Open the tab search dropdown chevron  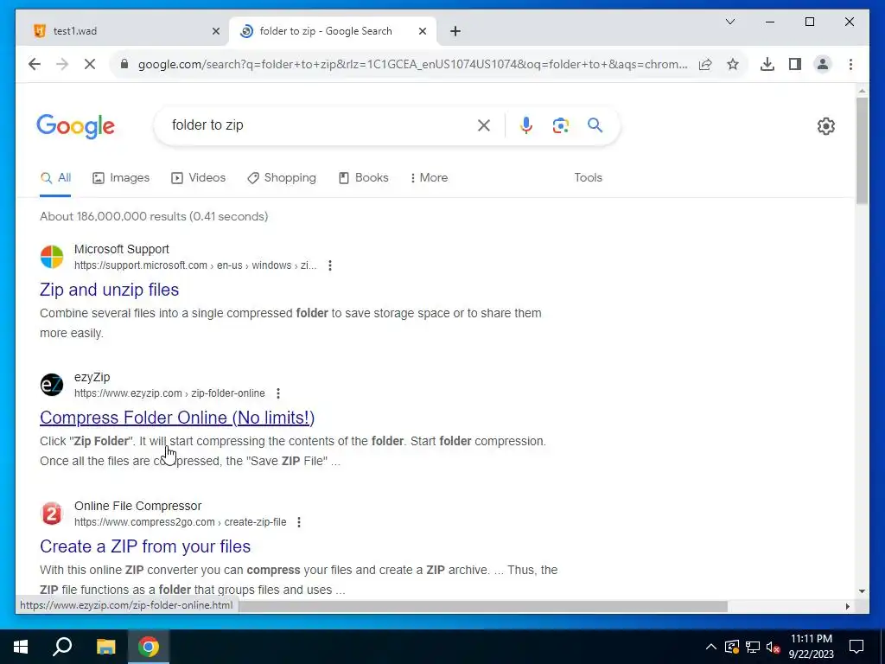(730, 22)
